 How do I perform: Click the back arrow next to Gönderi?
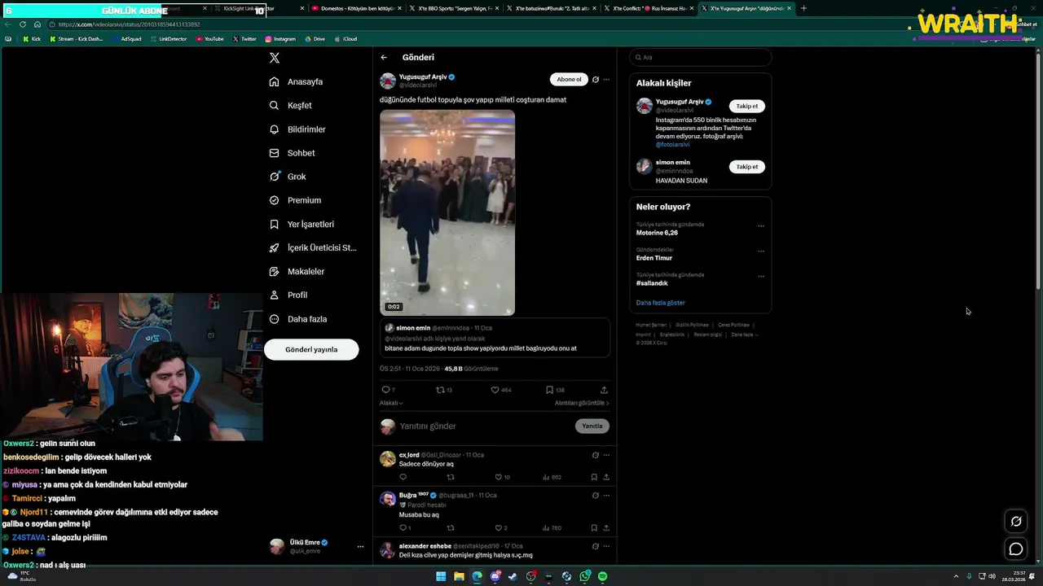pyautogui.click(x=384, y=58)
